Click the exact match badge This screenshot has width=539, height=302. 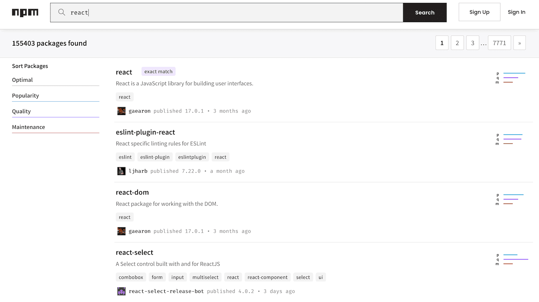point(158,71)
